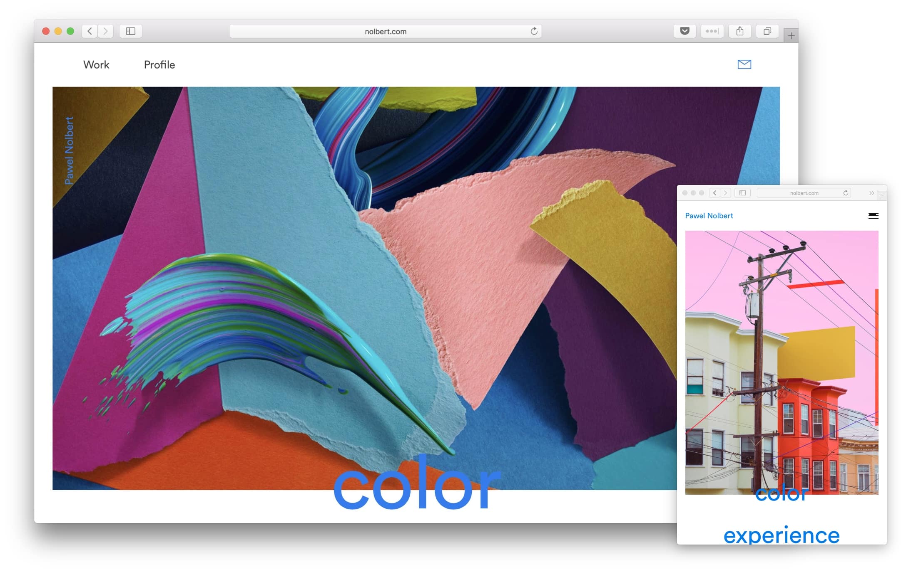
Task: Click the tab overview icon
Action: [767, 31]
